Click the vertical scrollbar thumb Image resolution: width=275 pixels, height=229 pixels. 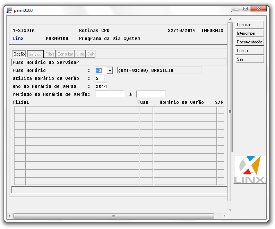click(230, 112)
